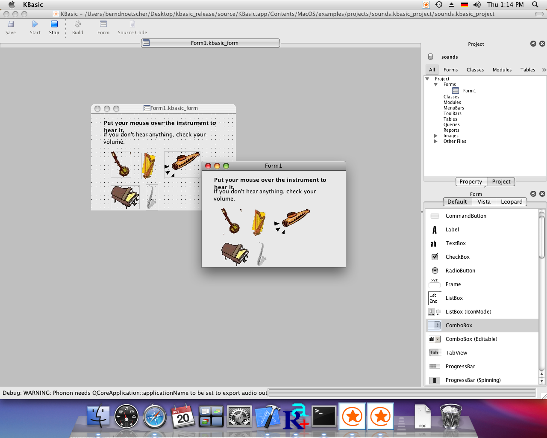This screenshot has width=547, height=438.
Task: Switch to the Leopard widget style tab
Action: 511,201
